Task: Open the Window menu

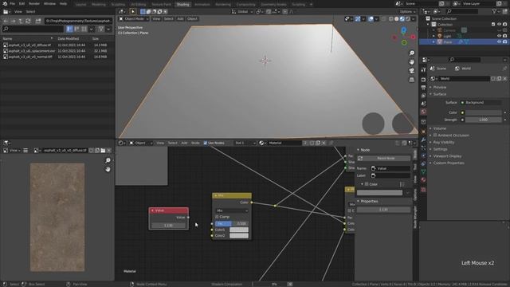Action: pos(49,3)
